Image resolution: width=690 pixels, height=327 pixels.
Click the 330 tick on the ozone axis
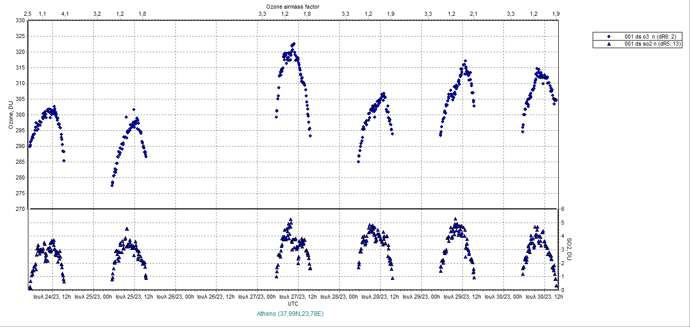pyautogui.click(x=20, y=21)
